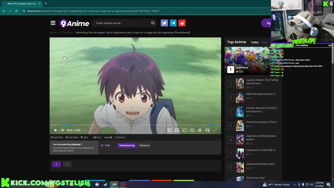Screen dimensions: 334x188
Task: Open the hamburger menu beside 9Anime logo
Action: (x=53, y=23)
